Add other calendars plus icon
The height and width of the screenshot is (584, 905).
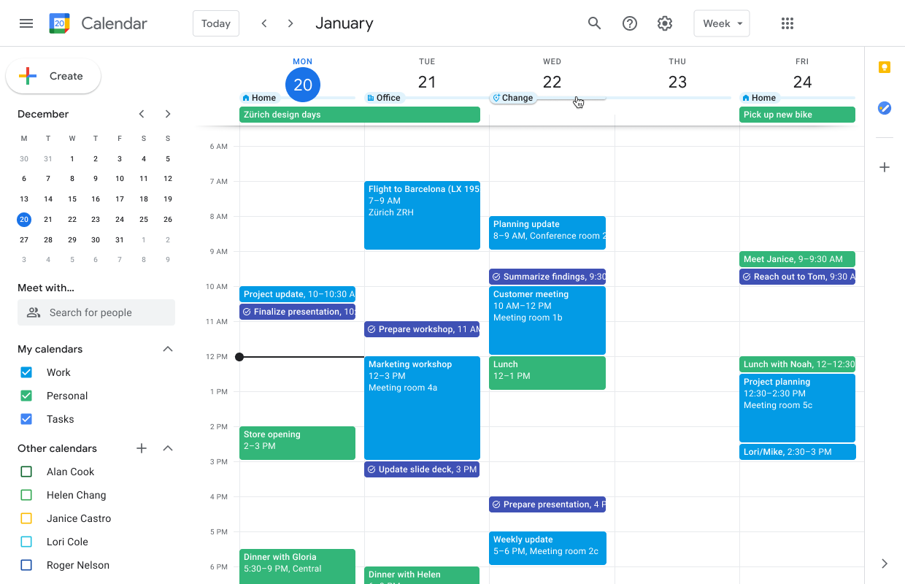142,448
